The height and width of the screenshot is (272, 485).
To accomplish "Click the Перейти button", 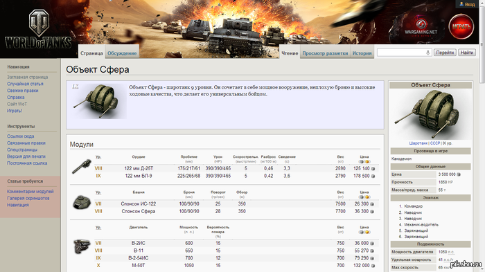I will point(445,53).
